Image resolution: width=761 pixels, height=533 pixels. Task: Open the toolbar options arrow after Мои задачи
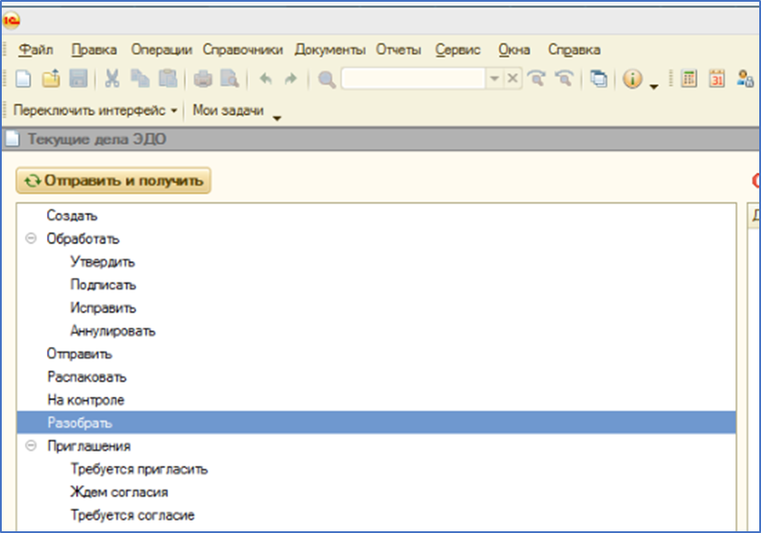277,118
